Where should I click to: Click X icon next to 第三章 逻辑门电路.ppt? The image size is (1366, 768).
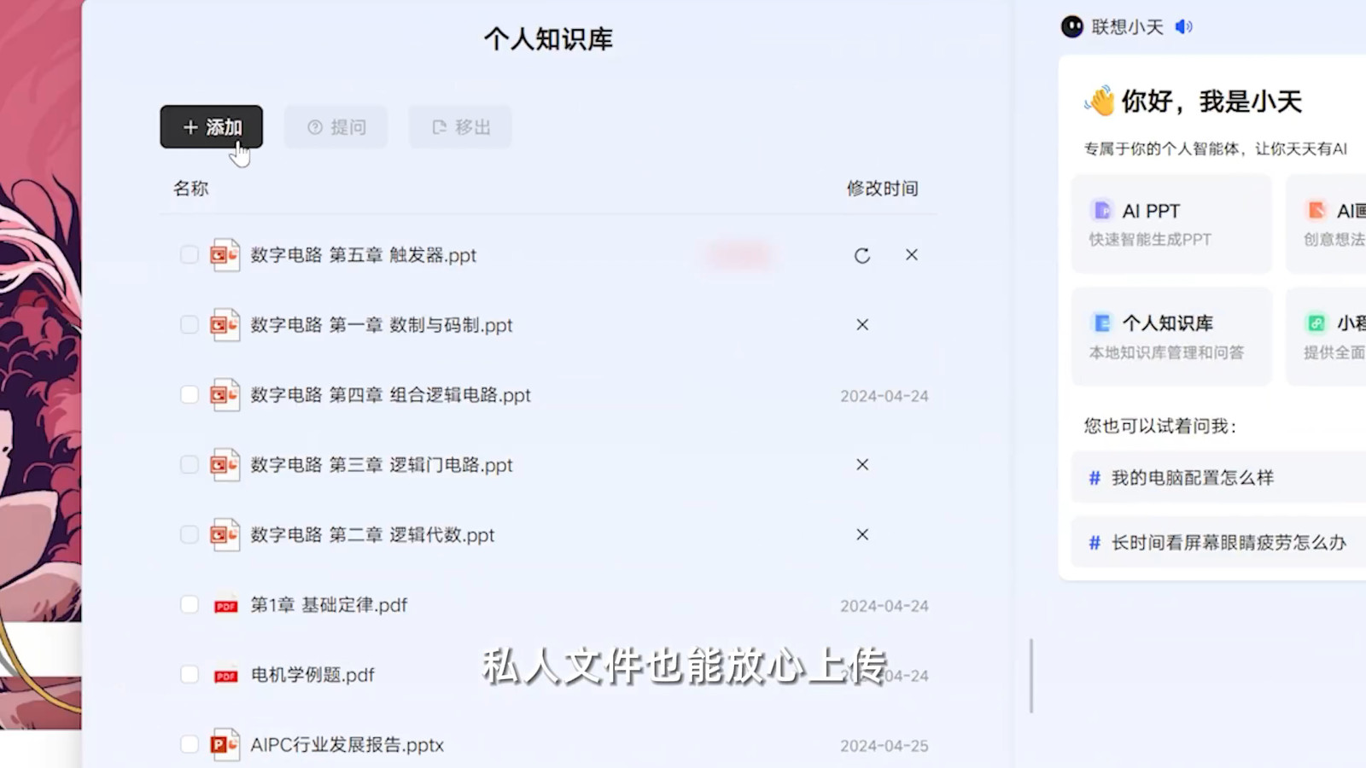click(862, 465)
